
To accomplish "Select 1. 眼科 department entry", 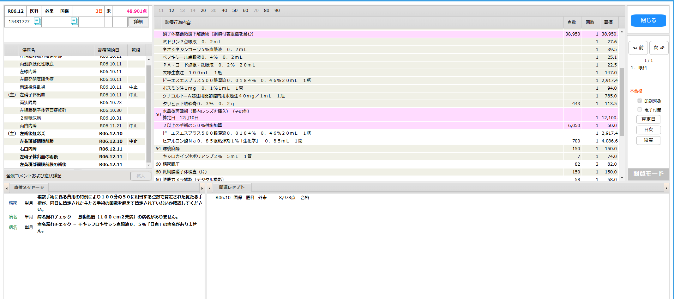I will click(639, 68).
